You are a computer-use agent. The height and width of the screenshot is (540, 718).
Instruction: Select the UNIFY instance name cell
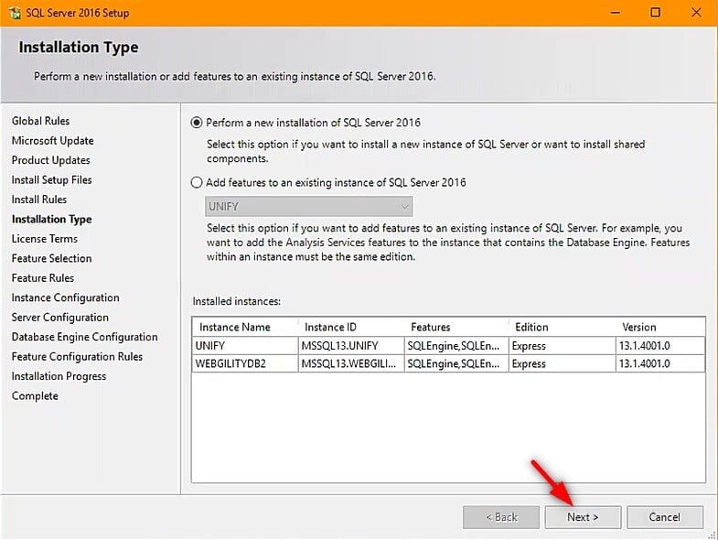tap(245, 346)
